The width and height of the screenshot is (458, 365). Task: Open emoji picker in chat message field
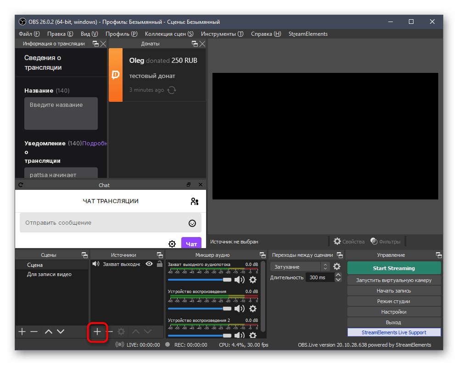[x=192, y=223]
